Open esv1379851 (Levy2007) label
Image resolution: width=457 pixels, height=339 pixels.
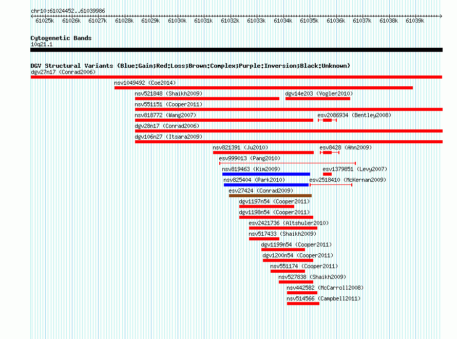tap(355, 169)
